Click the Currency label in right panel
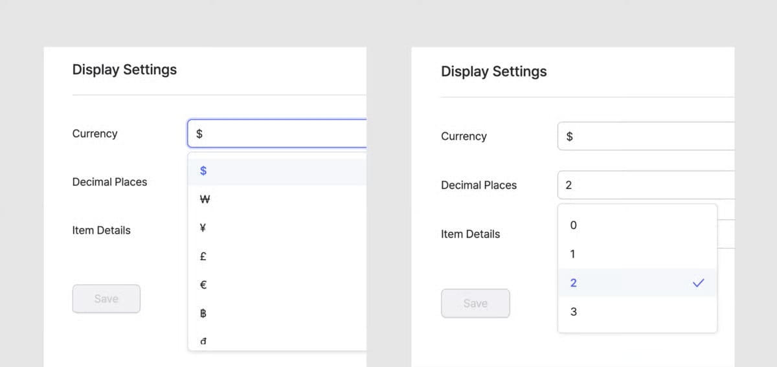The height and width of the screenshot is (367, 777). coord(464,137)
